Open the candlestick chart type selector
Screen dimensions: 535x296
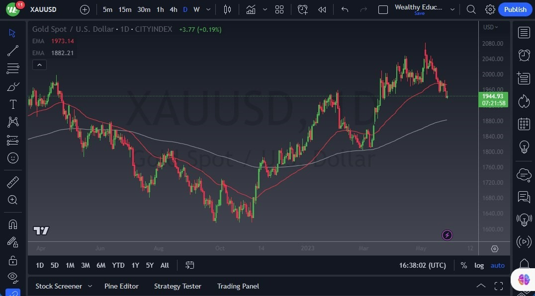[x=227, y=9]
